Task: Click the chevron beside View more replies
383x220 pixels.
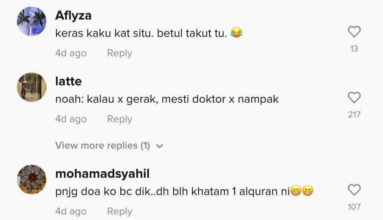Action: (160, 146)
